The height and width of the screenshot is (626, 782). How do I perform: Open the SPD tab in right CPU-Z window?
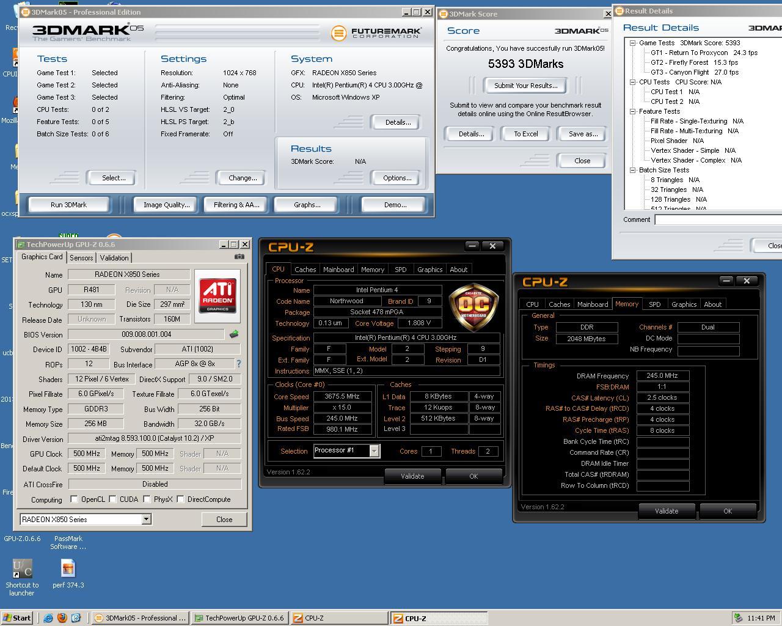[x=654, y=304]
